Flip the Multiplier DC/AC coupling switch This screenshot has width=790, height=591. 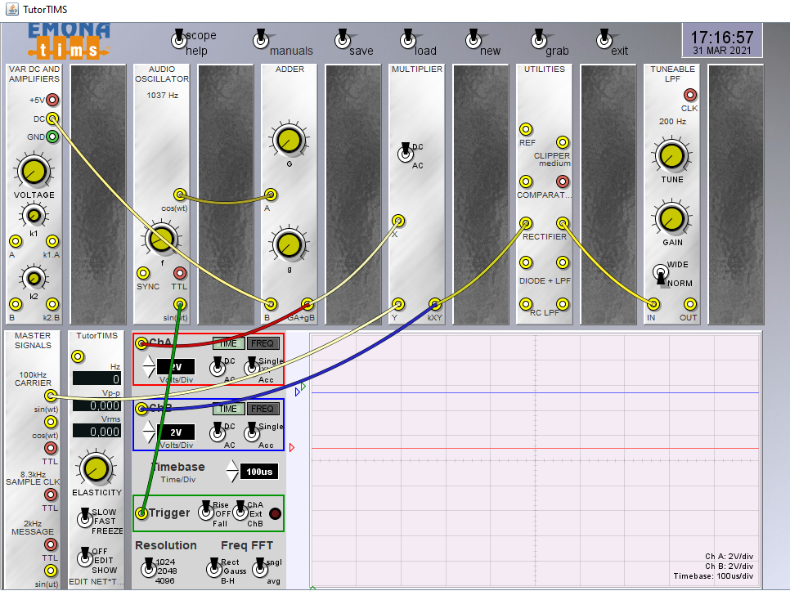[x=406, y=153]
